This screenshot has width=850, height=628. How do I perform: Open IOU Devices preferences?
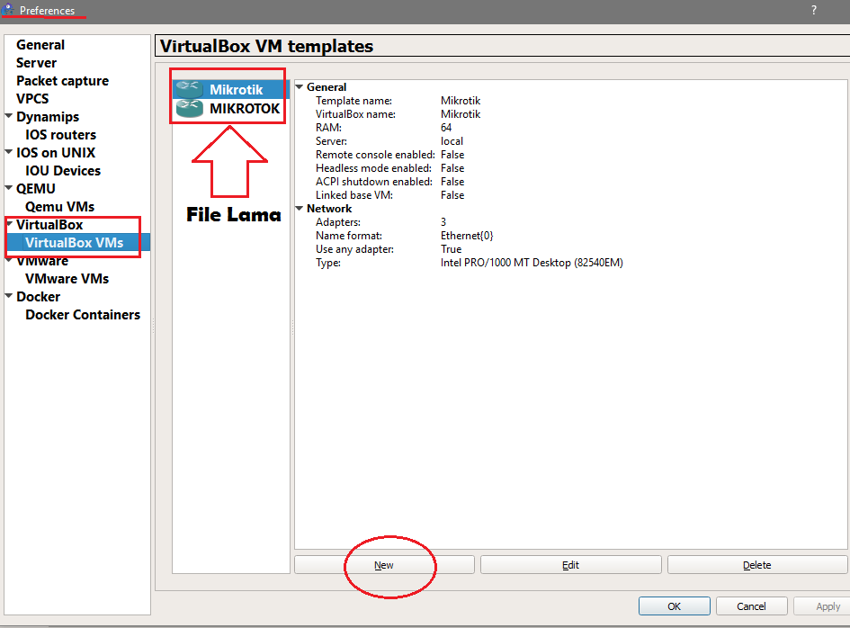(x=63, y=170)
